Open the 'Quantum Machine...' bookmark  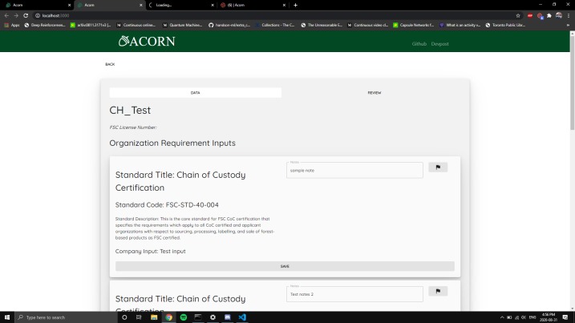[182, 25]
